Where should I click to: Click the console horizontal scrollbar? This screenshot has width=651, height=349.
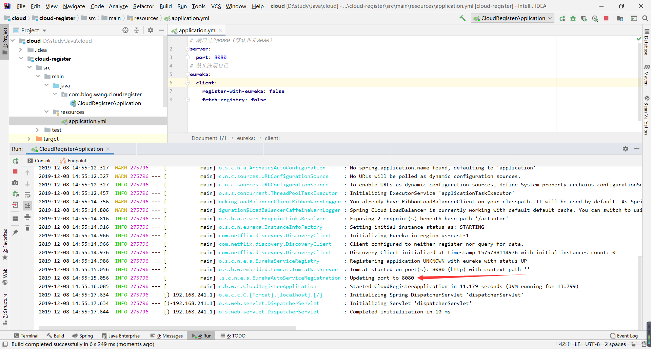[x=168, y=328]
